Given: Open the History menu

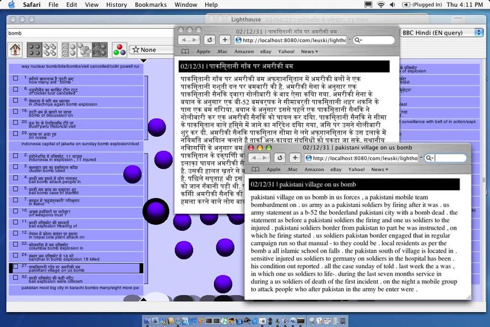Looking at the screenshot, I should 116,5.
